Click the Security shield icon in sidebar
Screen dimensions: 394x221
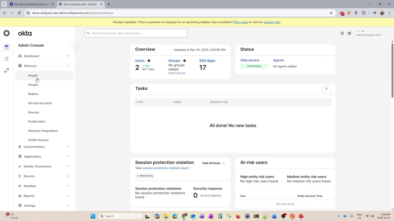click(x=20, y=176)
